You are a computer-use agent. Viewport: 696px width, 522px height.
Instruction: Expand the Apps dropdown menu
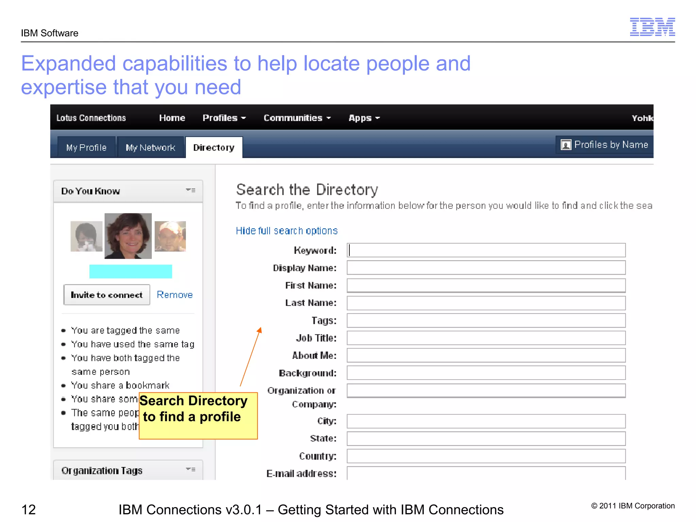pos(364,118)
